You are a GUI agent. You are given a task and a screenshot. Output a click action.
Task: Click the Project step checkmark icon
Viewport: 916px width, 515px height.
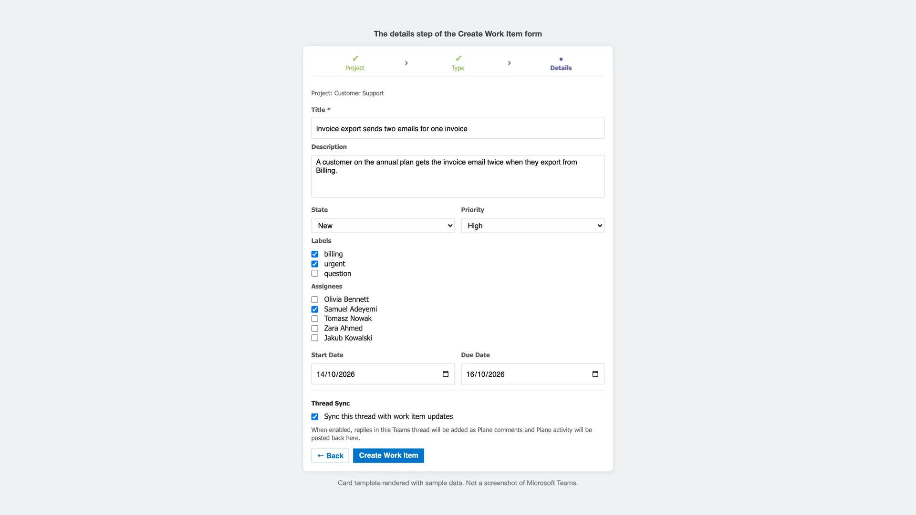click(x=355, y=59)
